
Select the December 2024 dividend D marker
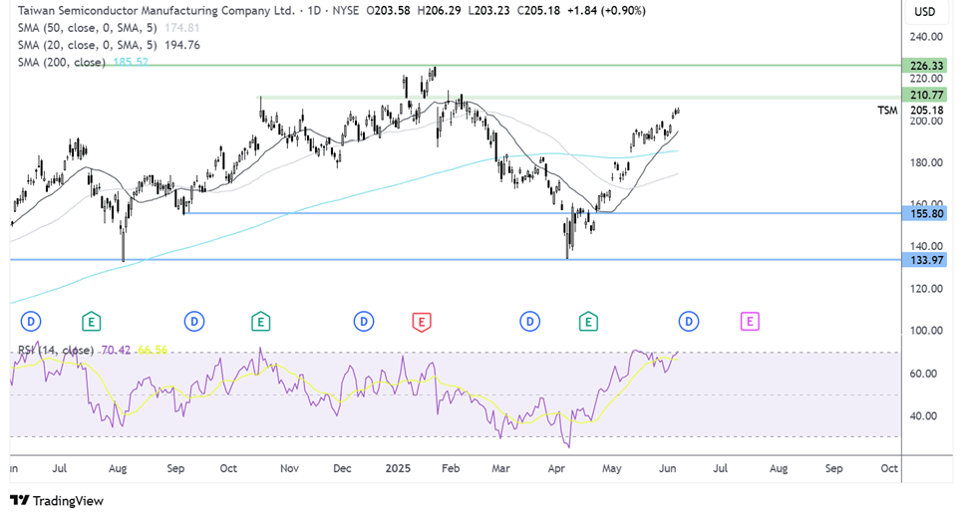click(364, 321)
